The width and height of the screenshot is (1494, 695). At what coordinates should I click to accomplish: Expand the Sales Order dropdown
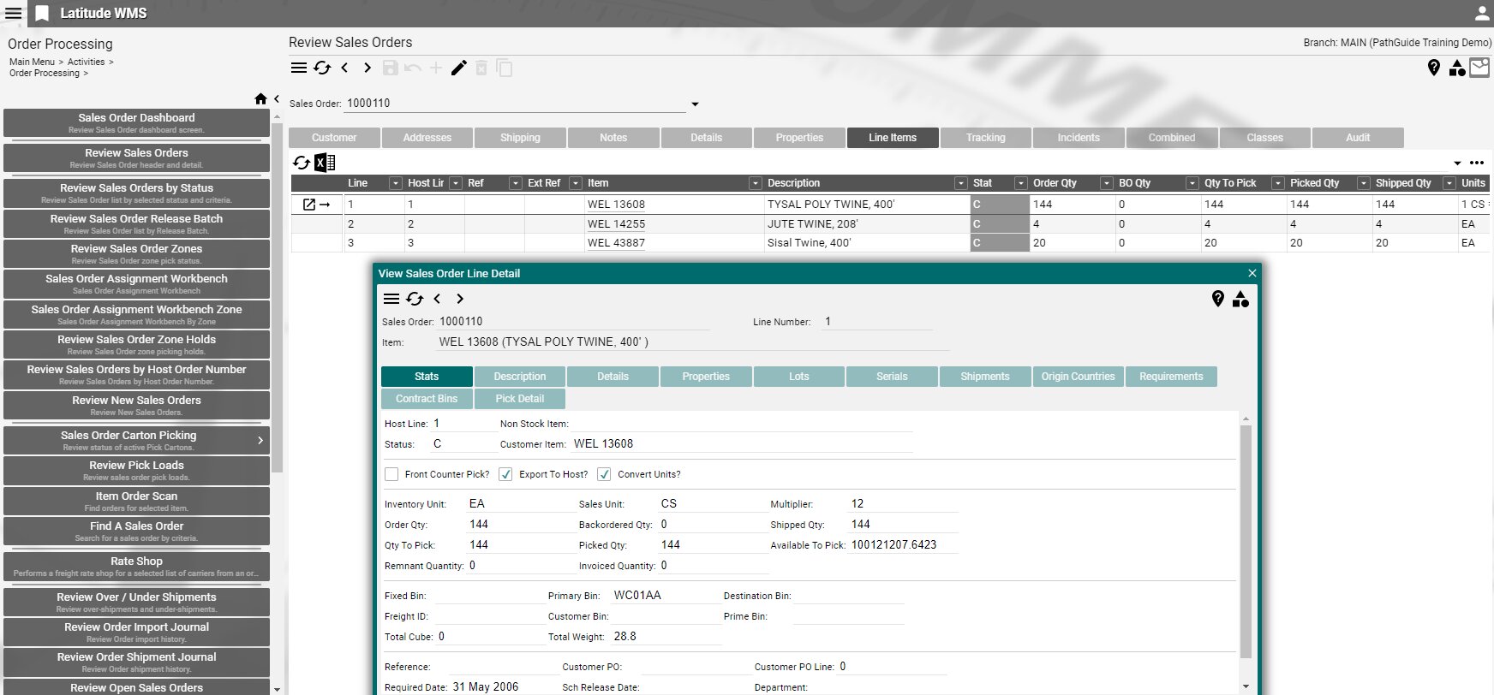695,104
